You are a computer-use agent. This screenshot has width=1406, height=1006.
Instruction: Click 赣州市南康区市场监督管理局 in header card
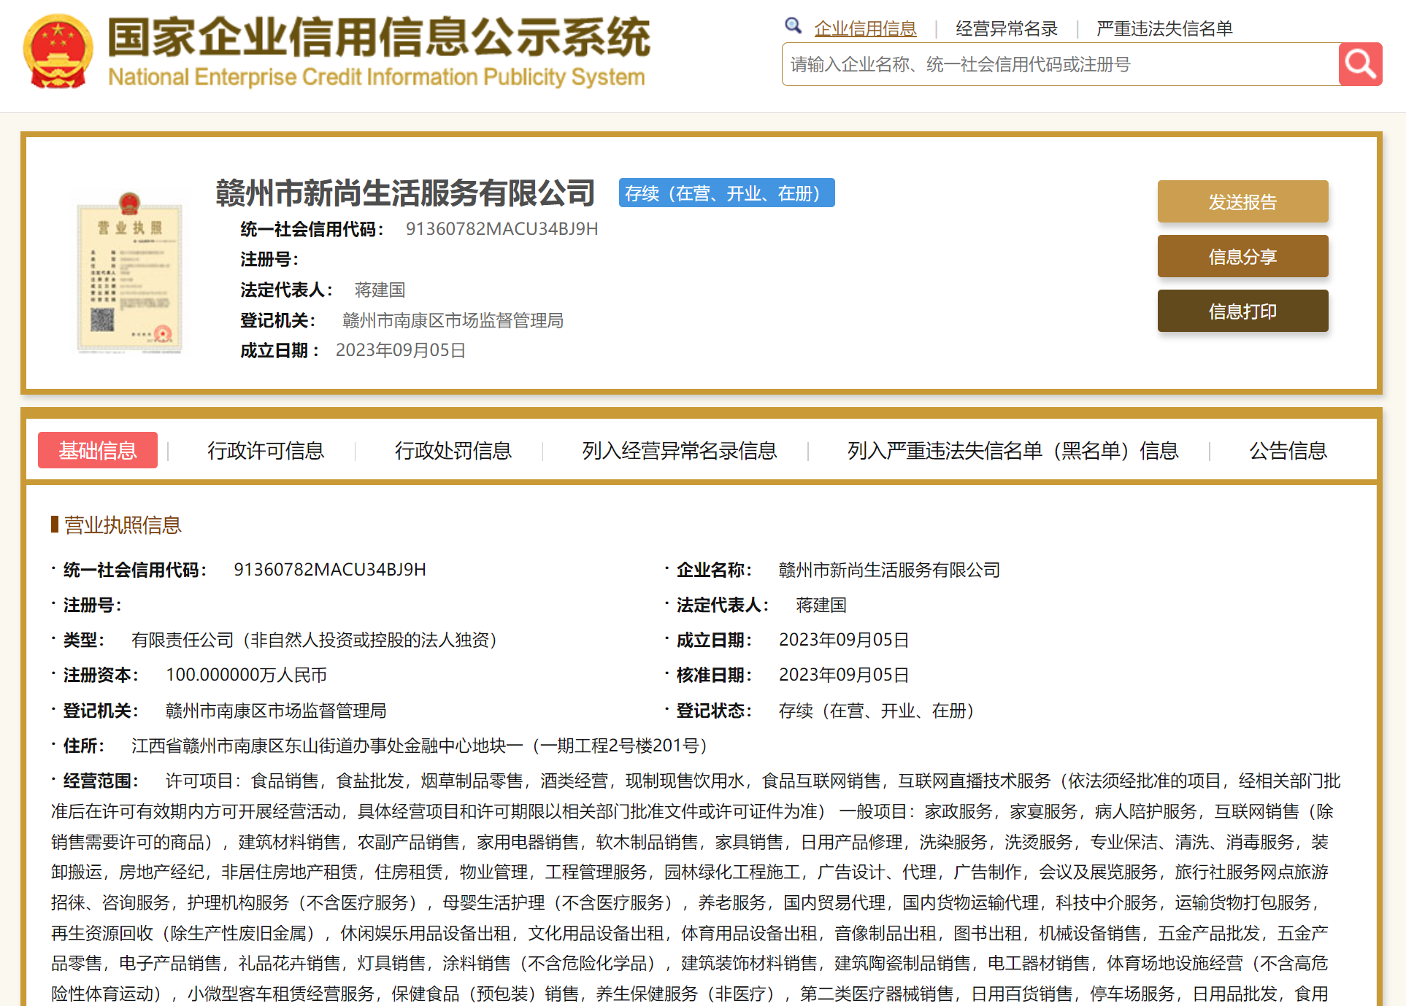tap(453, 320)
